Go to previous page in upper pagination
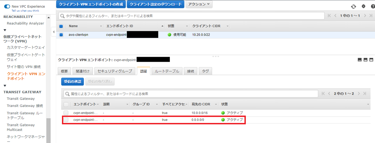Screen dimensions: 375x143 pos(335,16)
